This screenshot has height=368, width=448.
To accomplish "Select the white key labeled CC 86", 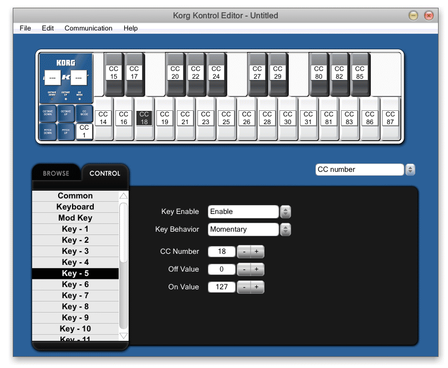I will [370, 118].
